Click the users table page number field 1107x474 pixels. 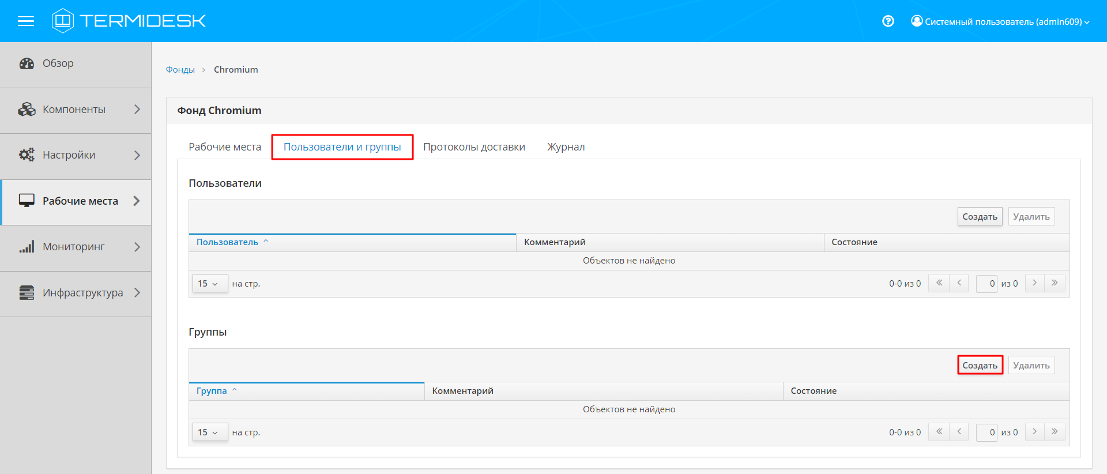[986, 284]
